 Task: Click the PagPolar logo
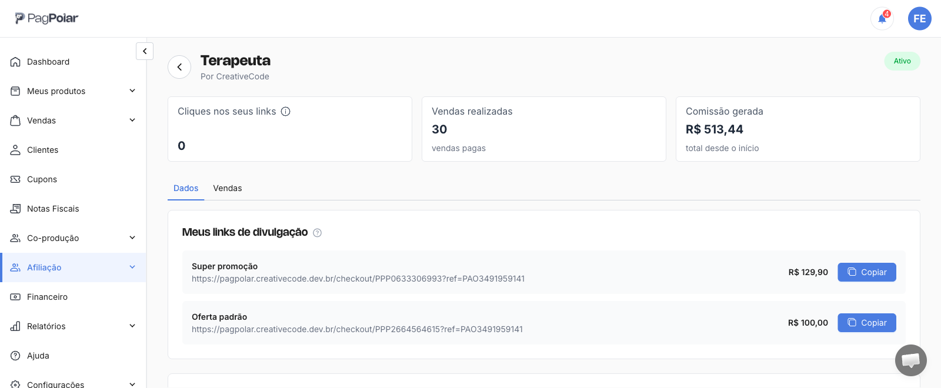tap(46, 18)
